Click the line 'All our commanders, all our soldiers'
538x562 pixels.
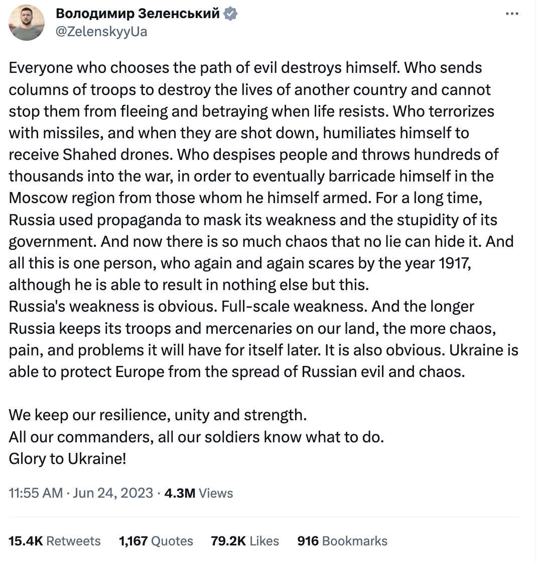pyautogui.click(x=196, y=437)
